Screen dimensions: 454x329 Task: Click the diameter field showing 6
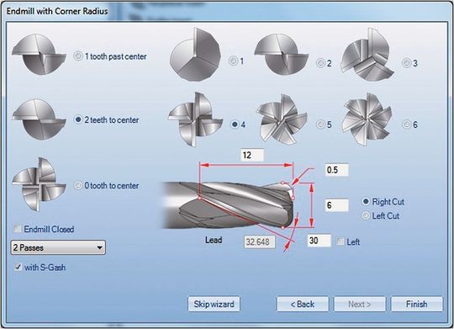pos(337,205)
